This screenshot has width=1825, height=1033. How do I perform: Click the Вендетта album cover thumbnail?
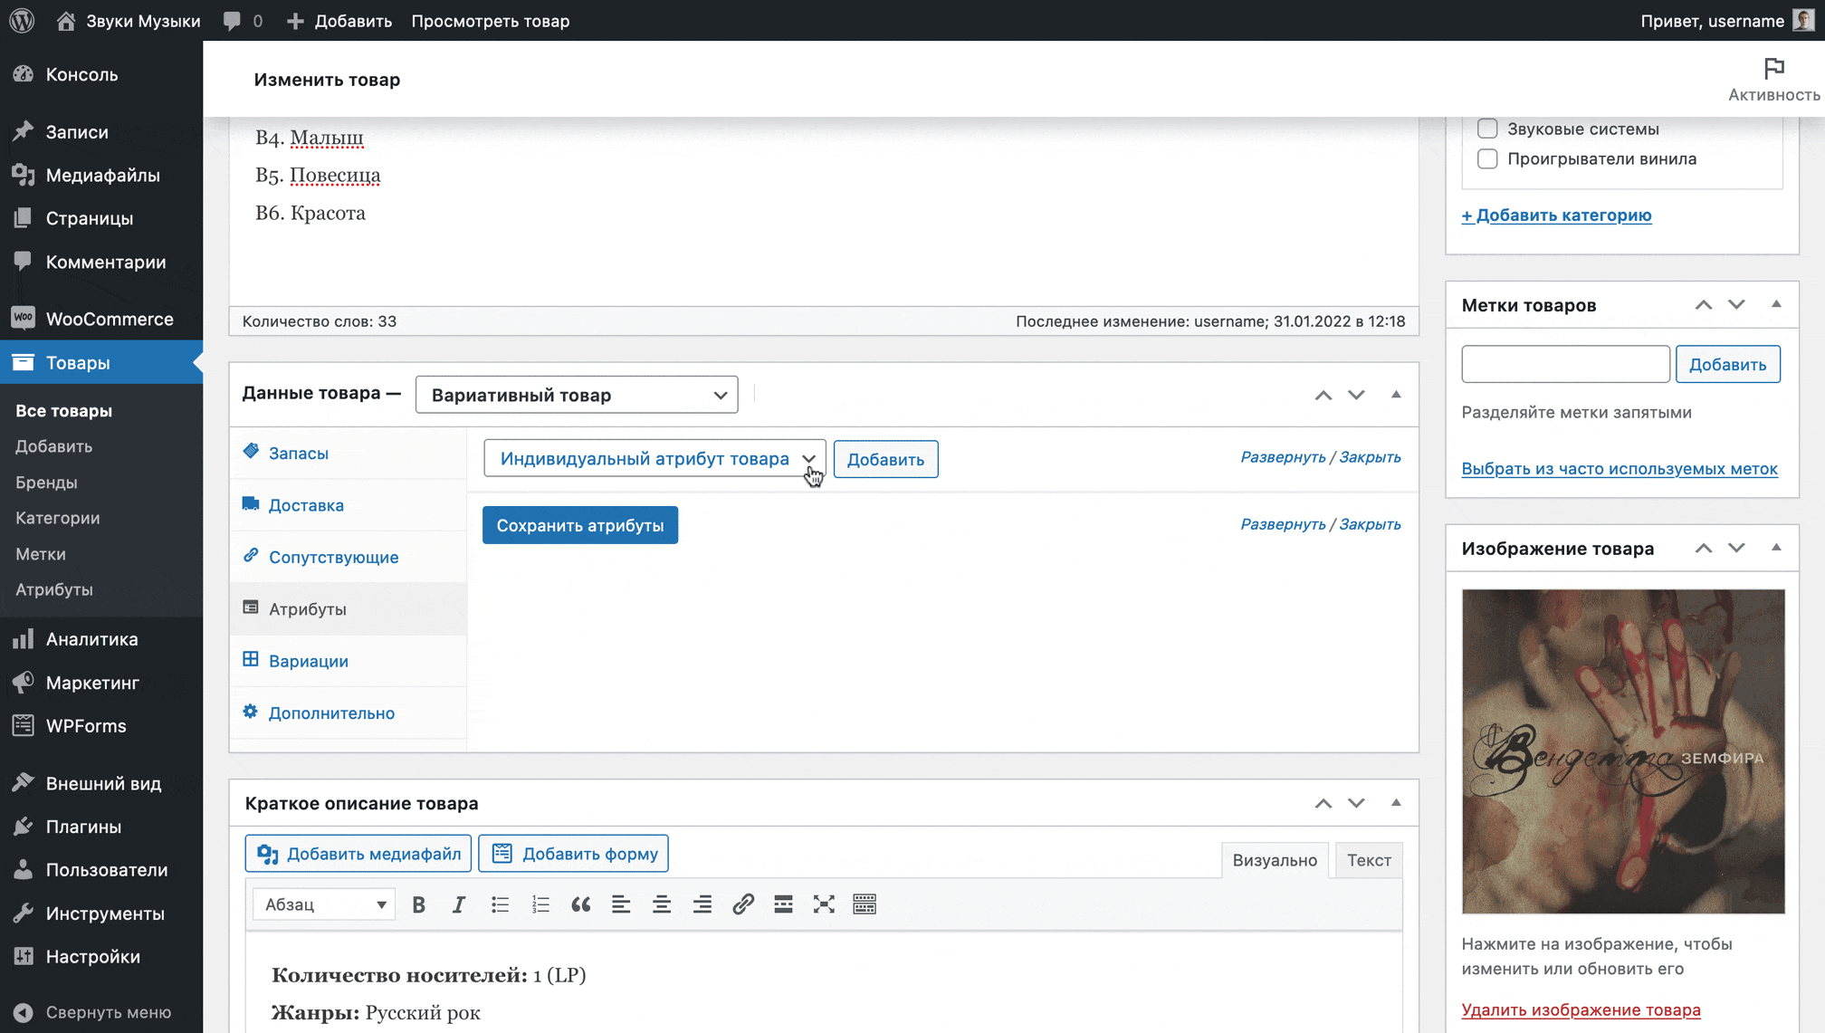pyautogui.click(x=1623, y=751)
